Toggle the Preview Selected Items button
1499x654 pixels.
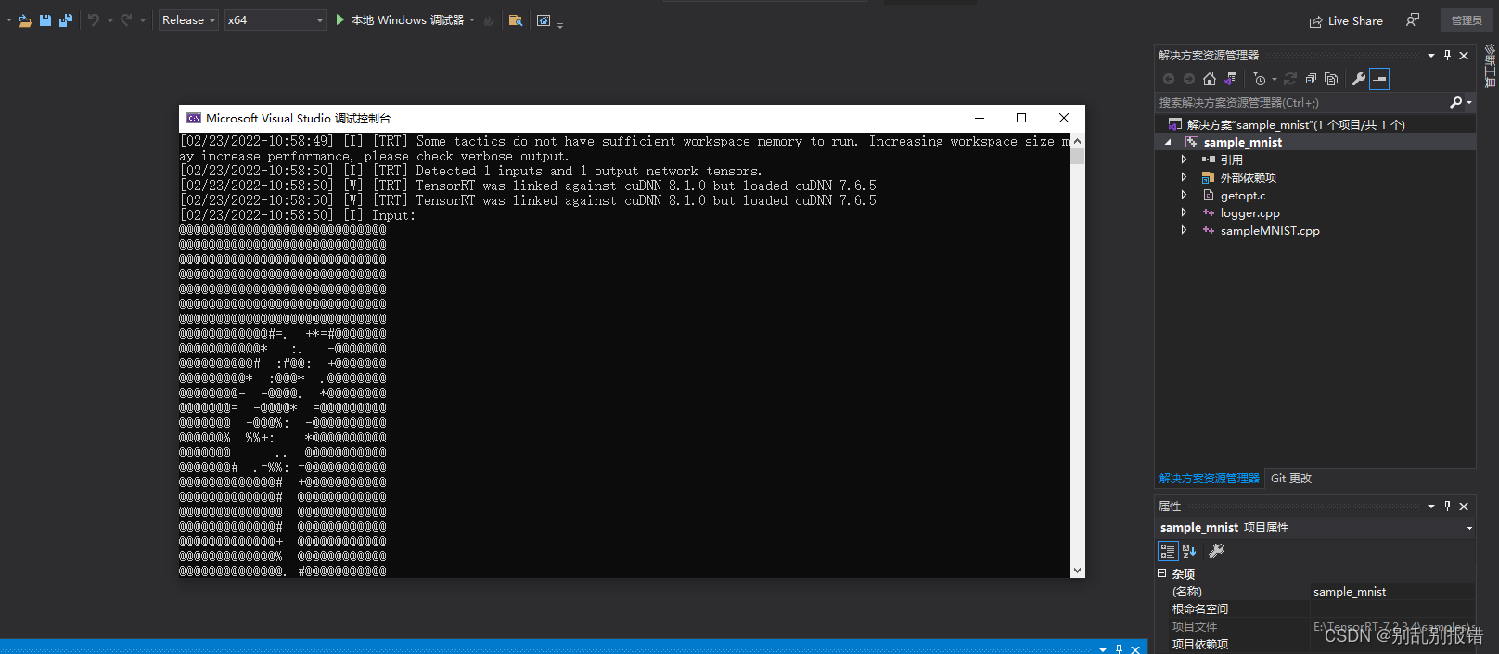point(1379,79)
